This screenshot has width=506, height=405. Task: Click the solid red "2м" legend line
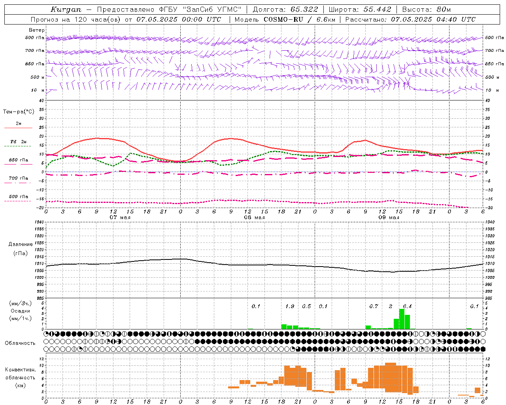(x=18, y=128)
